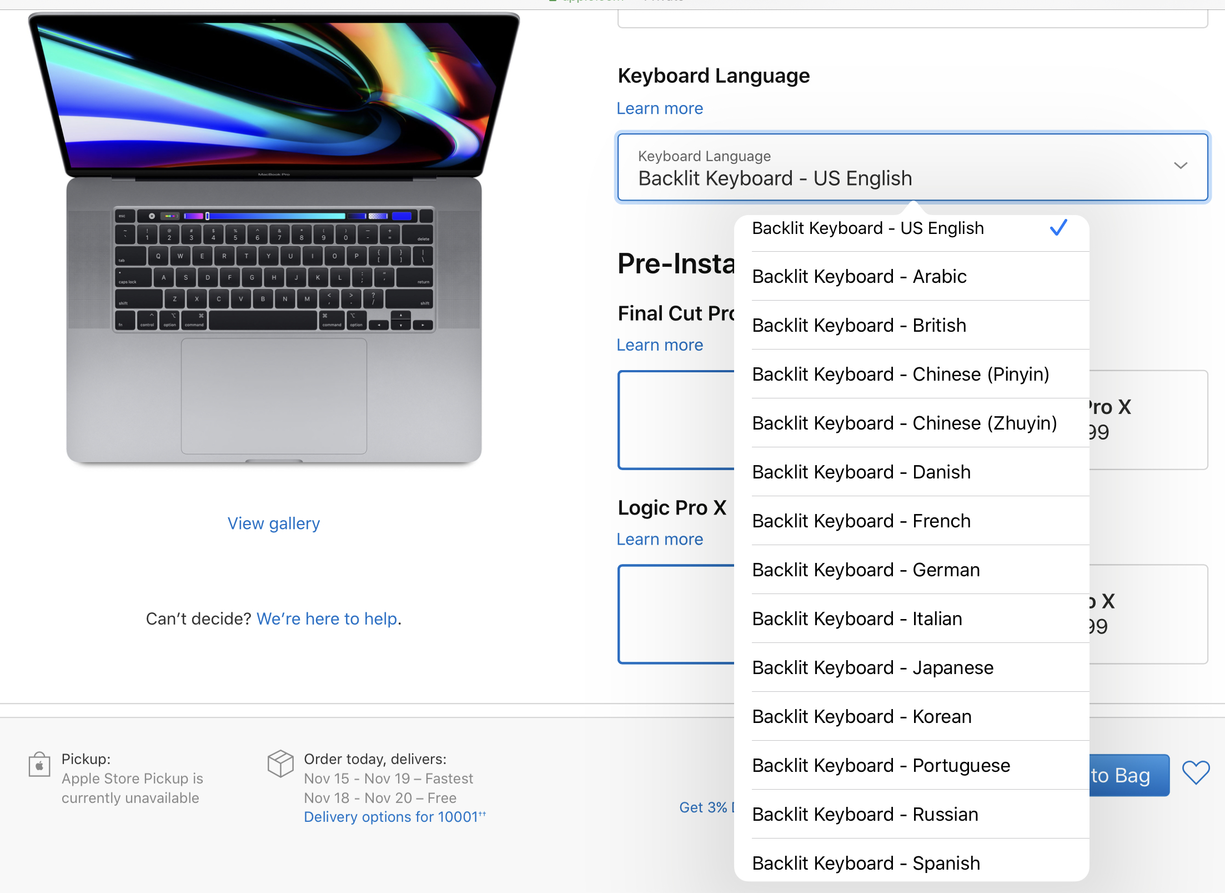Pick Backlit Keyboard - Russian

point(911,814)
